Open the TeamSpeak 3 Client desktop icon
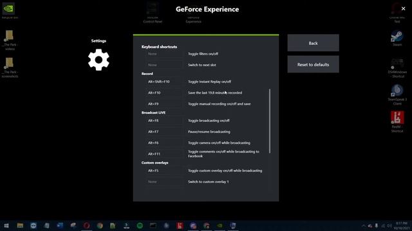412x231 pixels. point(397,95)
